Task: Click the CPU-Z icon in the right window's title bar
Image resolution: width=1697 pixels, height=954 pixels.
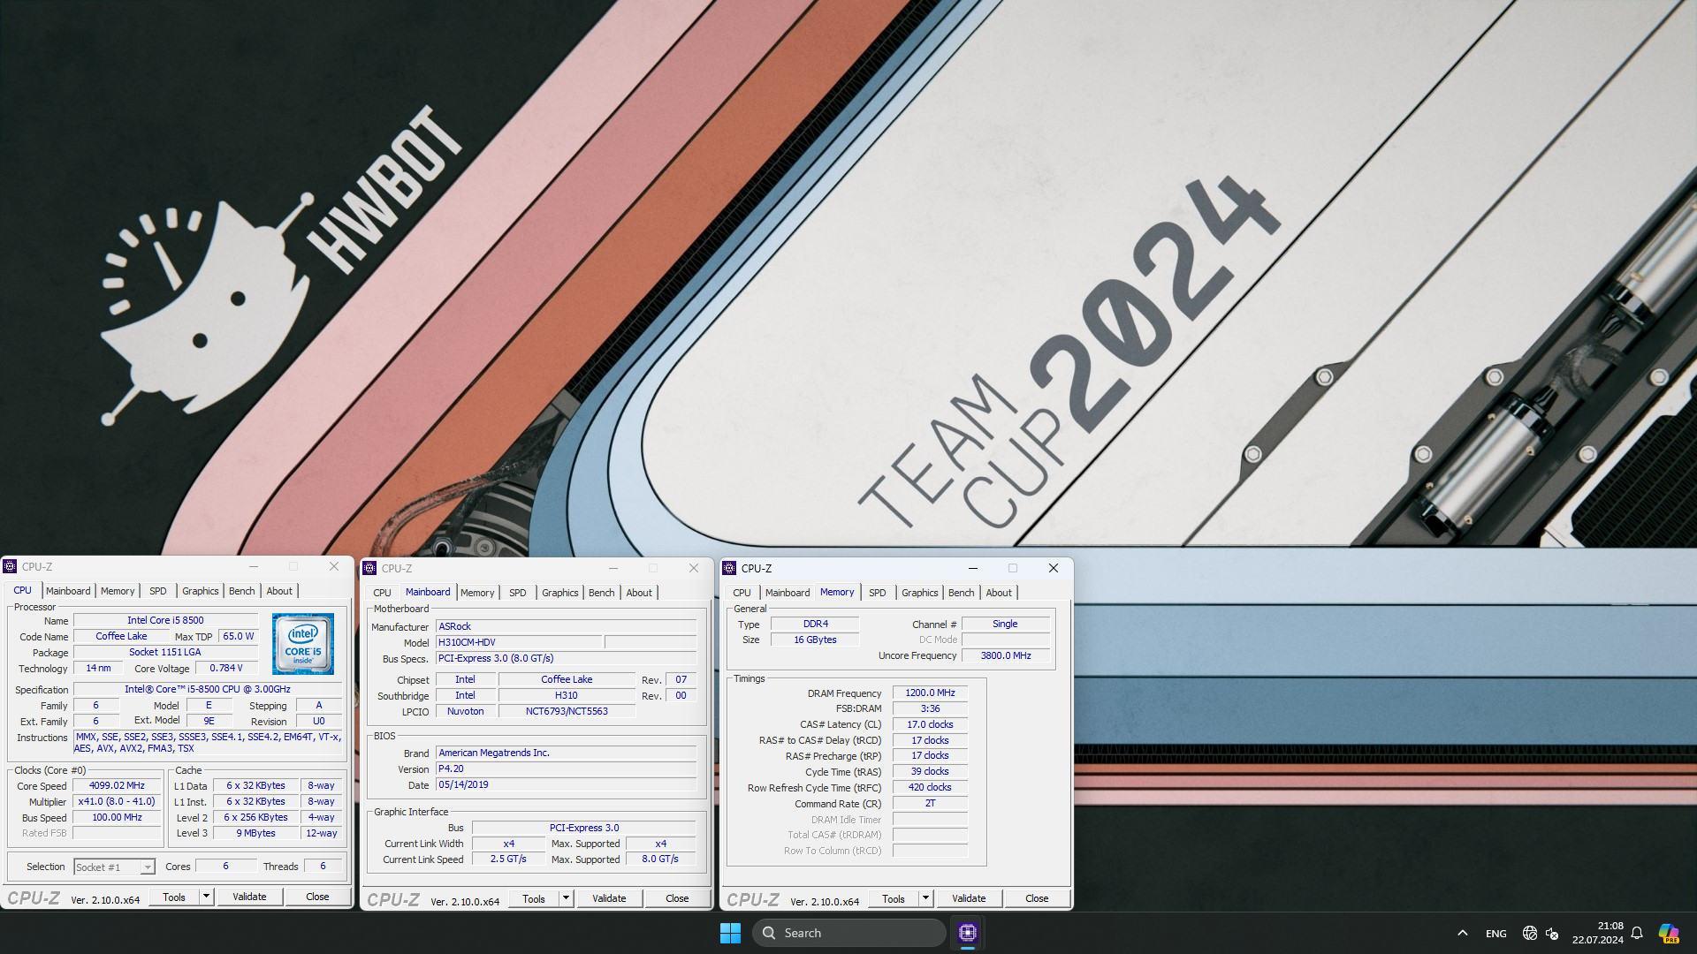Action: [730, 568]
